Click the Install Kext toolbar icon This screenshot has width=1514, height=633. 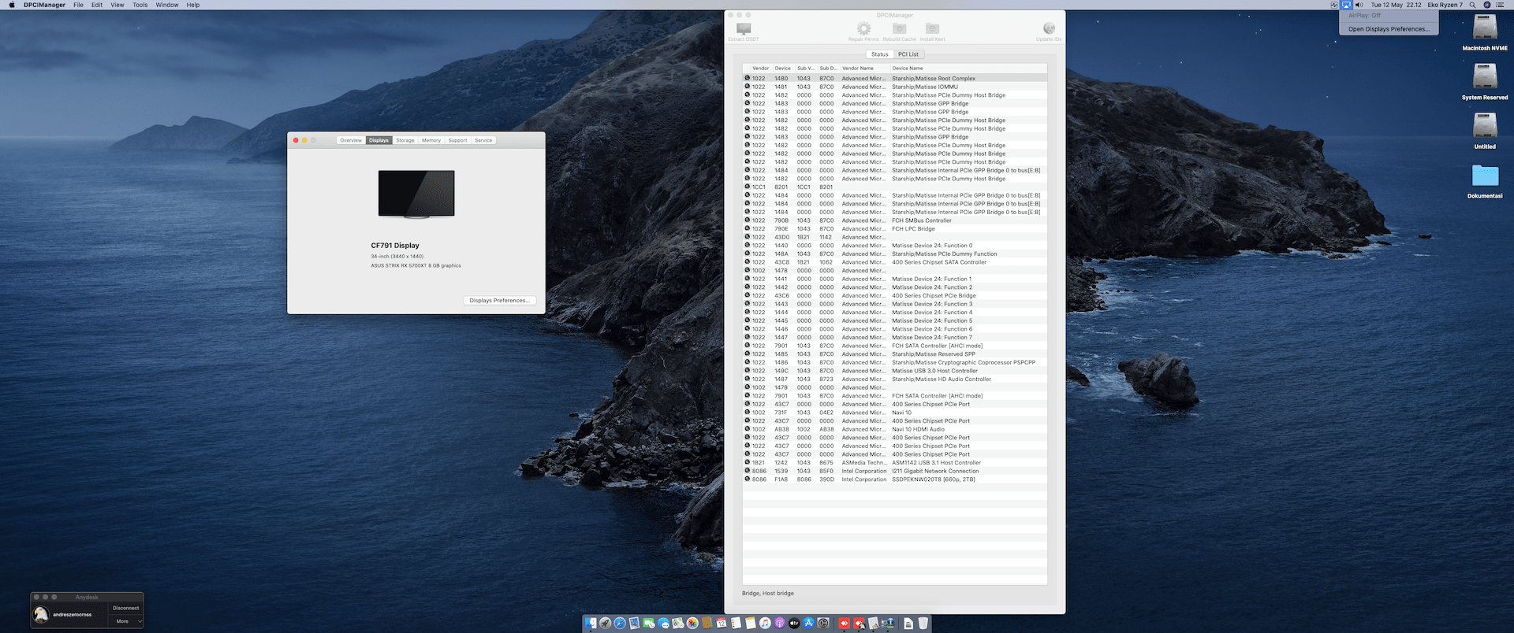coord(932,31)
